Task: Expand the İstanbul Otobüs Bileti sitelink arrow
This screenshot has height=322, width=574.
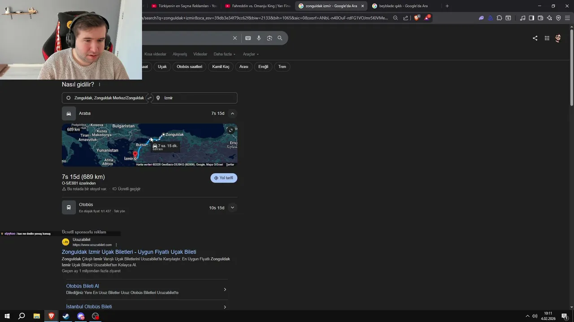Action: (225, 307)
